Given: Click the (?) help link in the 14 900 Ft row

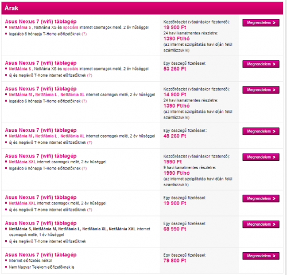Looking at the screenshot, I should 84,101.
